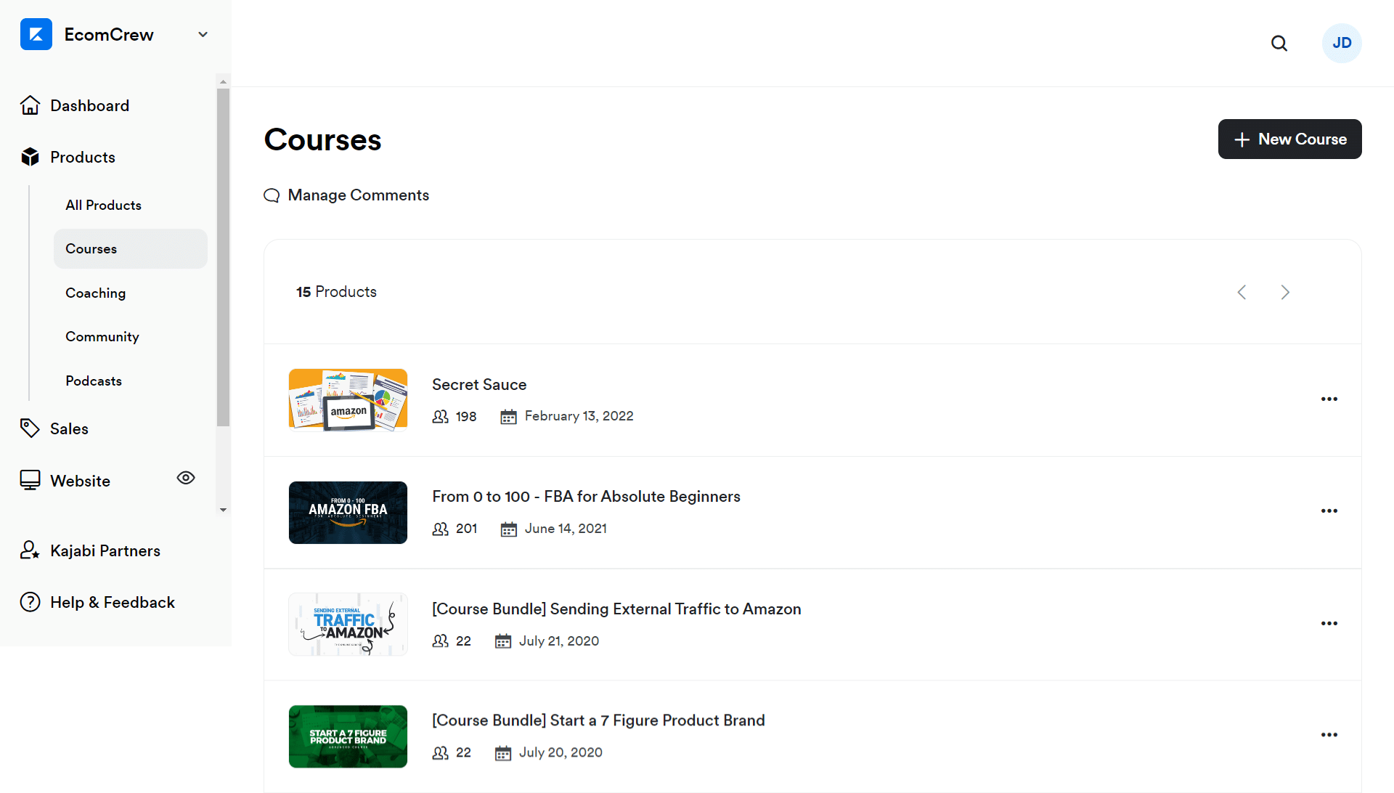This screenshot has height=793, width=1394.
Task: Open Traffic to Amazon thumbnail
Action: [x=348, y=625]
